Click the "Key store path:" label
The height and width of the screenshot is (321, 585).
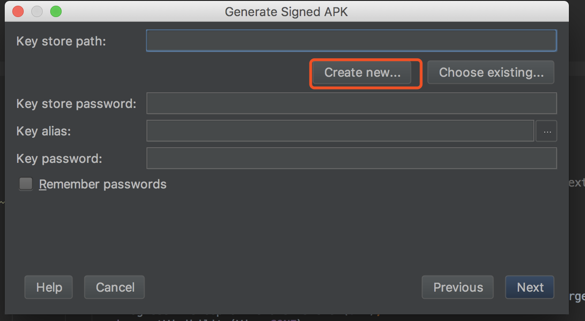(x=61, y=41)
